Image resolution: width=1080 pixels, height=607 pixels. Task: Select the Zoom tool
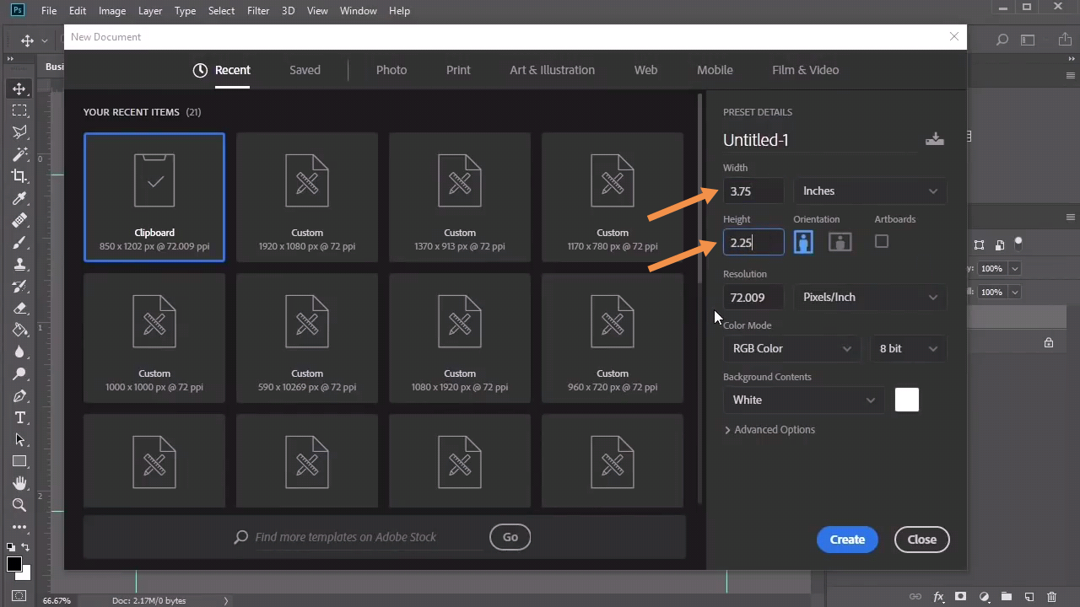(x=19, y=505)
